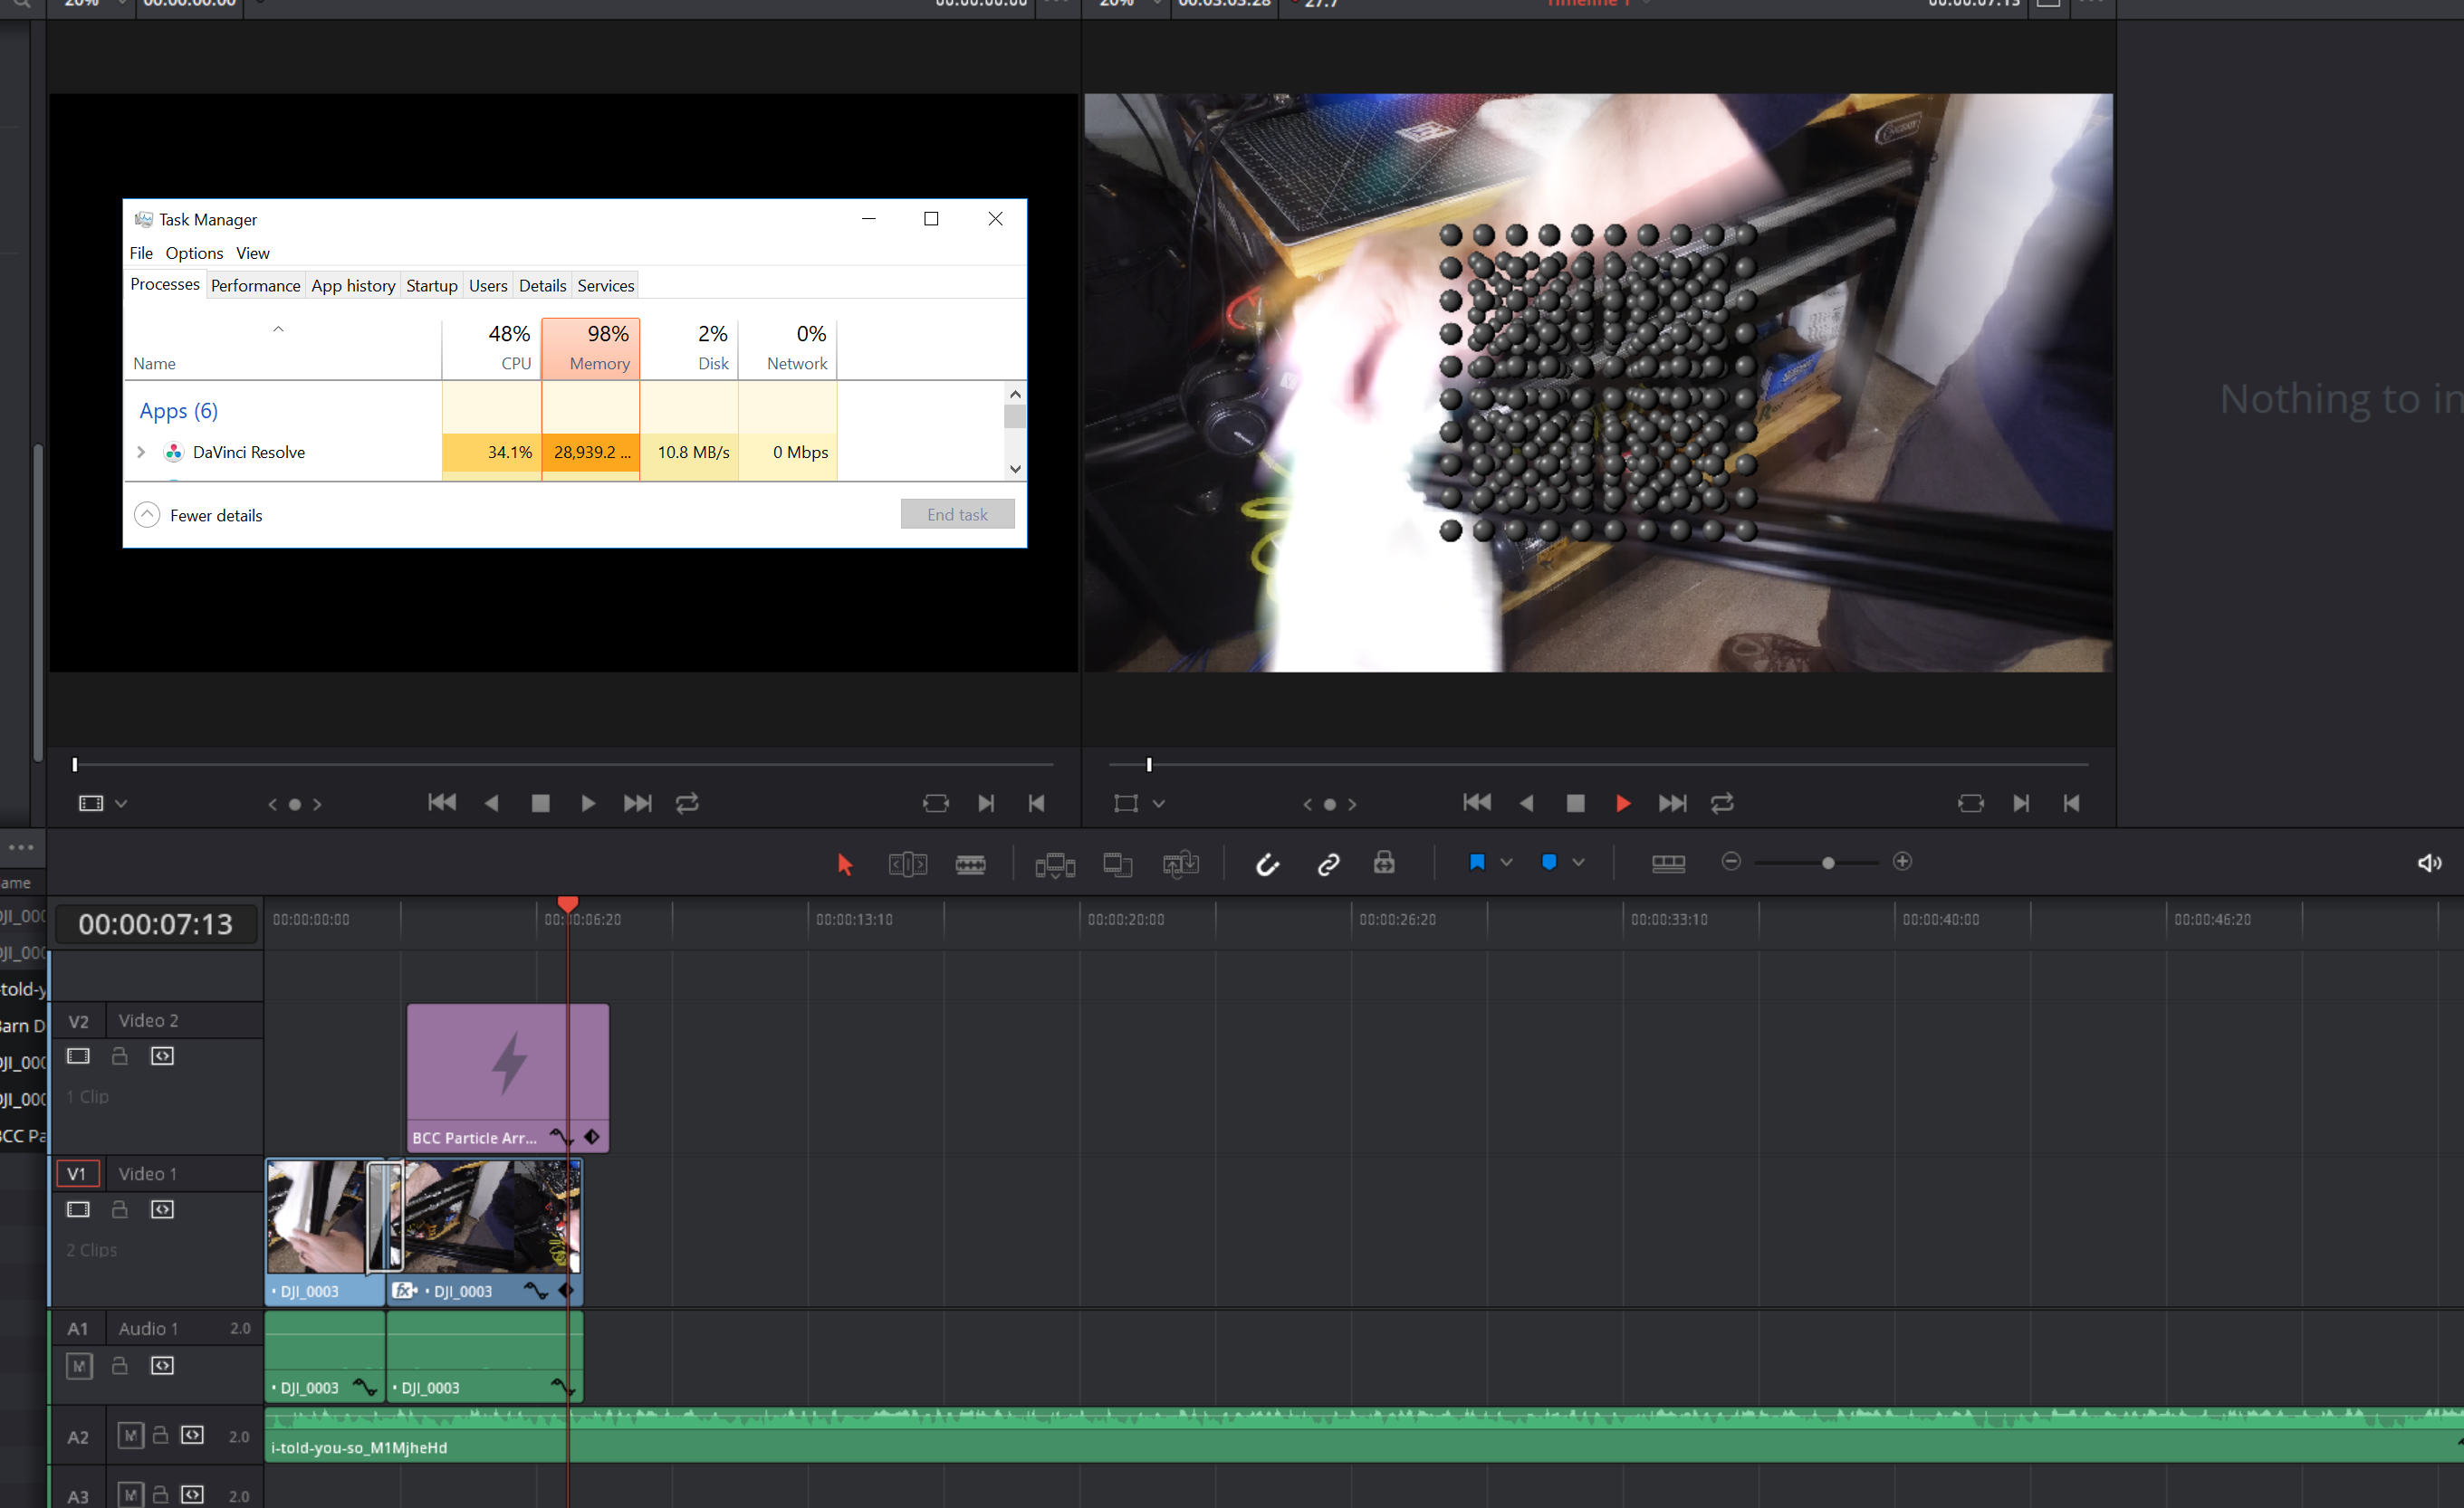The height and width of the screenshot is (1508, 2464).
Task: Adjust the timeline zoom slider handle
Action: pyautogui.click(x=1828, y=863)
